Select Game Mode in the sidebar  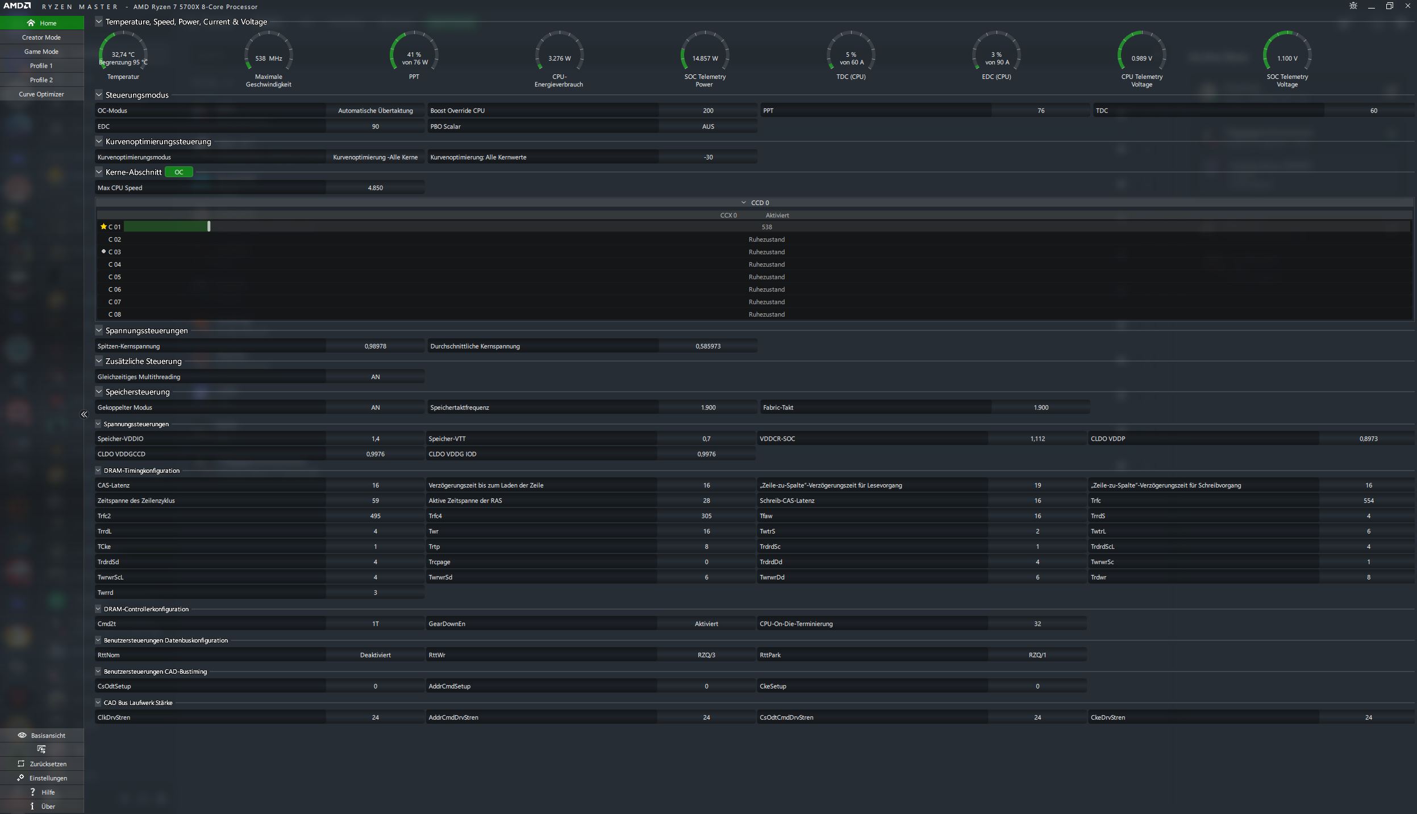tap(41, 52)
